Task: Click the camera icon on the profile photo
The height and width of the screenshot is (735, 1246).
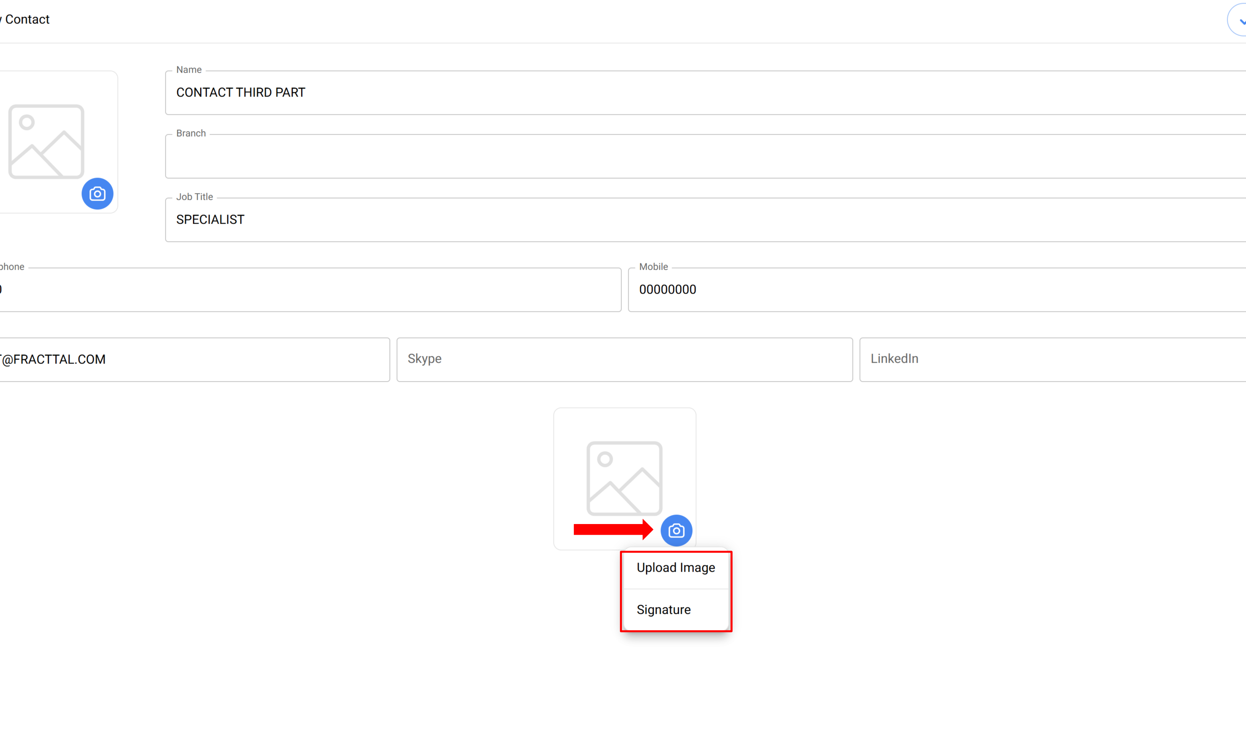Action: point(97,193)
